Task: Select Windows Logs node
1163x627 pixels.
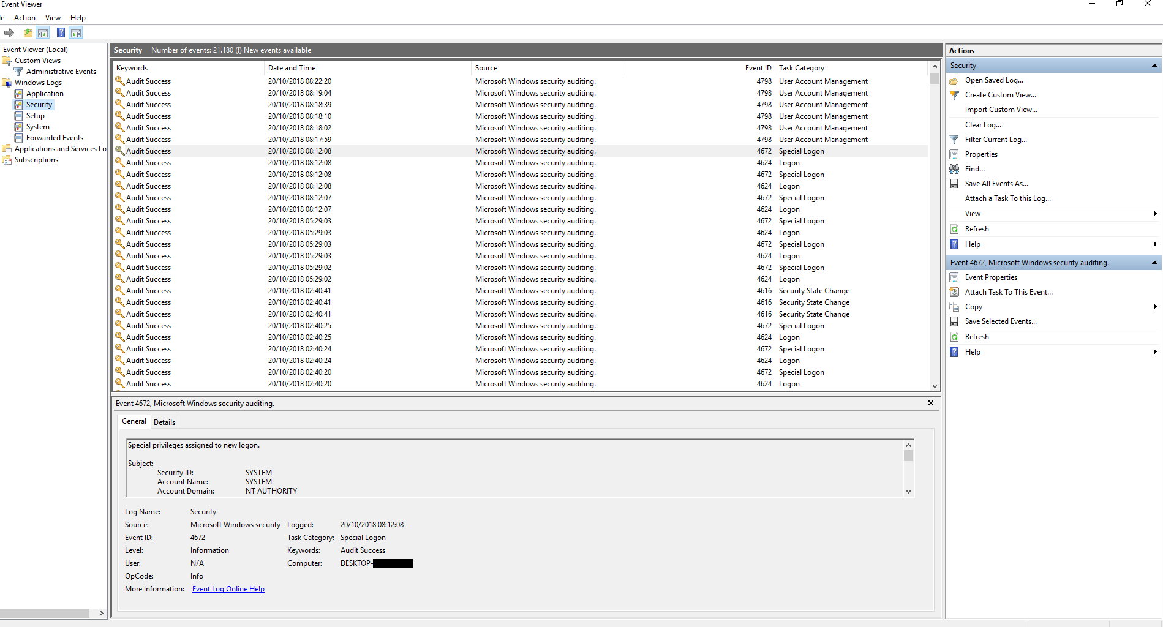Action: tap(38, 83)
